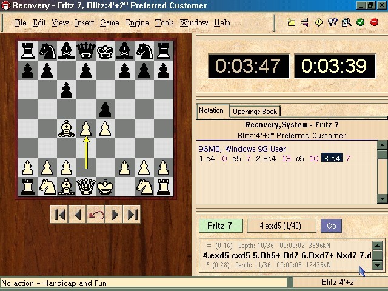This screenshot has height=291, width=388.
Task: Click the Flip Board triangles icon
Action: click(x=305, y=22)
